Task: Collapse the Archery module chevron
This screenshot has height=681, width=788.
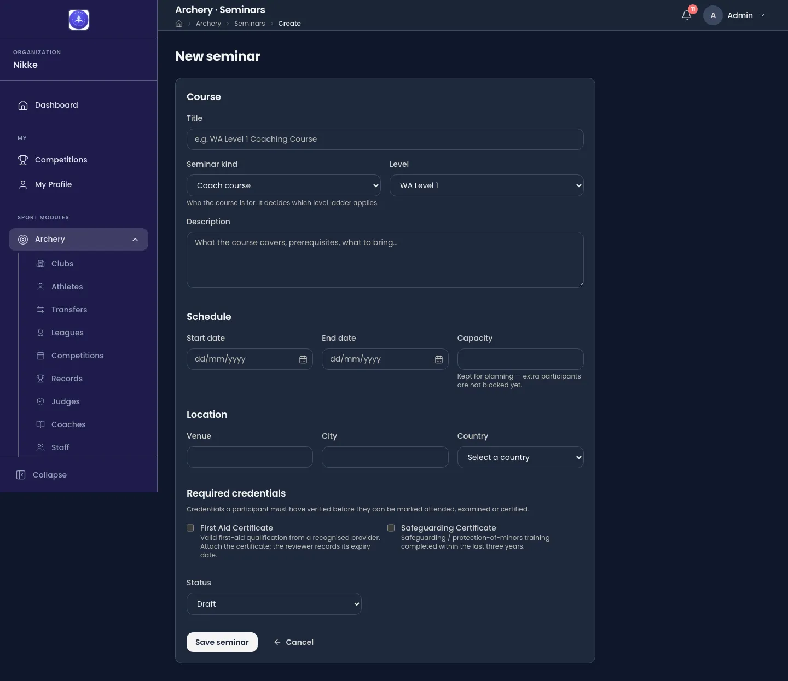Action: 135,240
